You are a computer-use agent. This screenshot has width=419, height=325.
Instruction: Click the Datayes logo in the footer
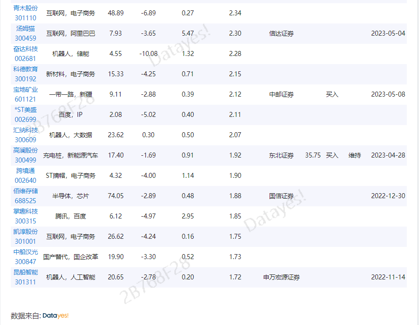pyautogui.click(x=56, y=316)
